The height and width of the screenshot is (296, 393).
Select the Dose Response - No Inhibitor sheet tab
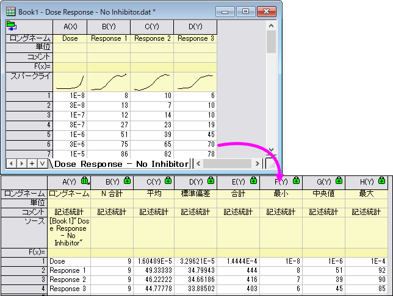(x=121, y=164)
